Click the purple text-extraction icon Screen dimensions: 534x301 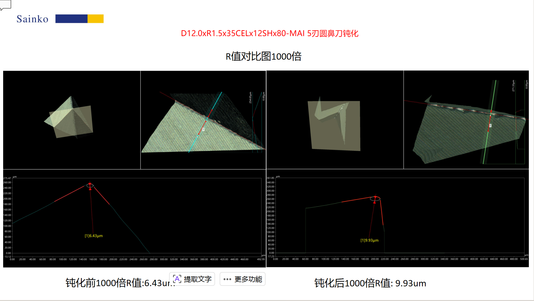177,279
